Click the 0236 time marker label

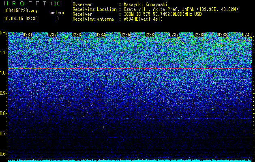pyautogui.click(x=149, y=35)
